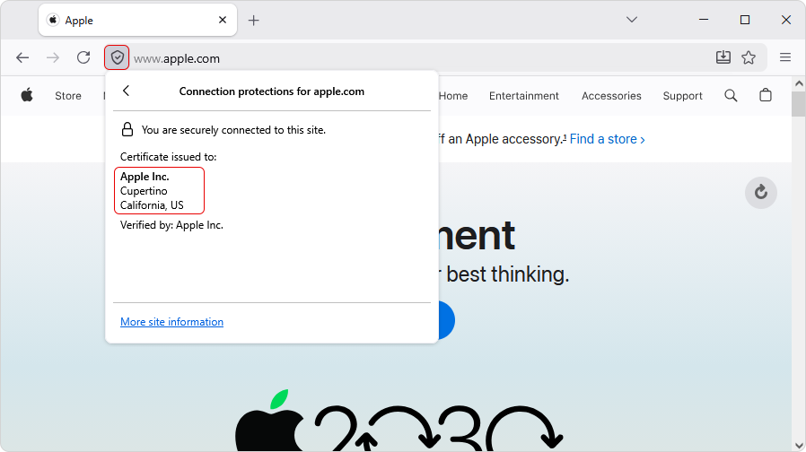
Task: Click the Connection protections for apple.com heading
Action: coord(271,91)
